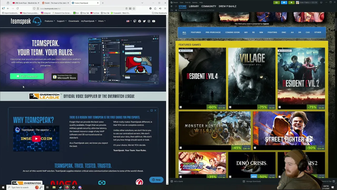
Task: Show all Firefox tabs list
Action: 142,3
